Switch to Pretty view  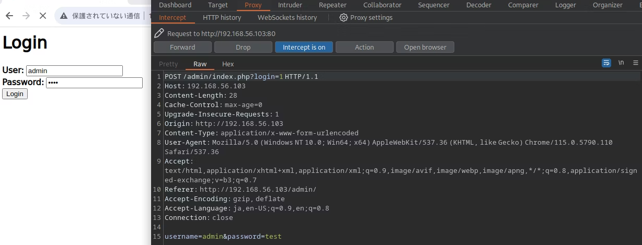point(168,64)
